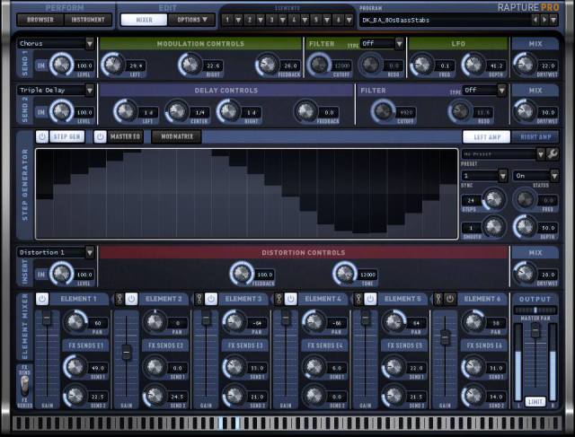Click the Send 1 Dry/Wet mix knob
Image resolution: width=575 pixels, height=437 pixels.
[525, 65]
